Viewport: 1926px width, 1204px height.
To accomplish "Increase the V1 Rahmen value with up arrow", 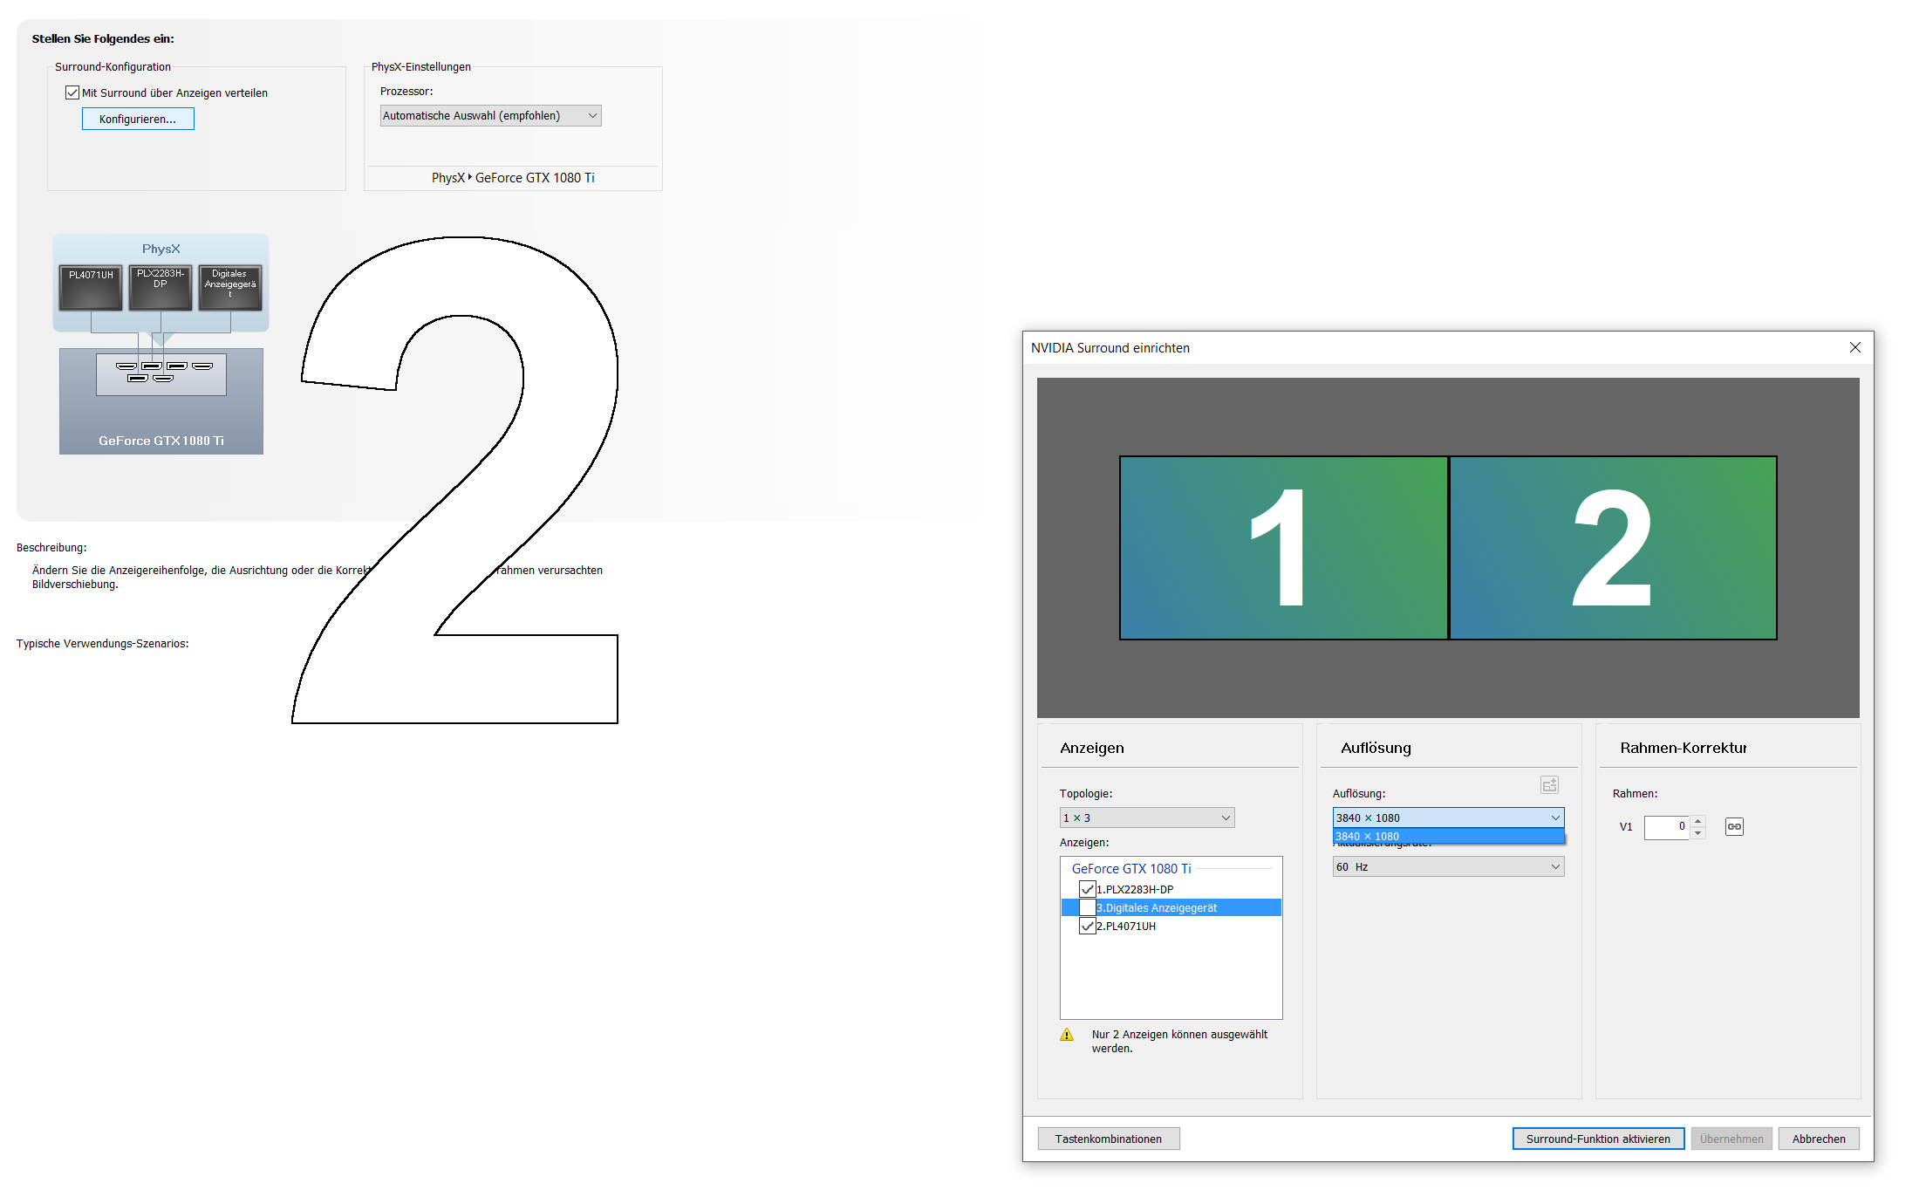I will pyautogui.click(x=1697, y=821).
